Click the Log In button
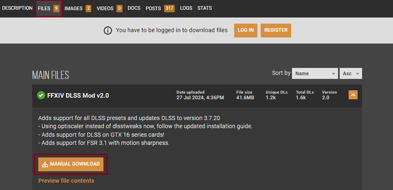Image resolution: width=393 pixels, height=190 pixels. pos(246,30)
